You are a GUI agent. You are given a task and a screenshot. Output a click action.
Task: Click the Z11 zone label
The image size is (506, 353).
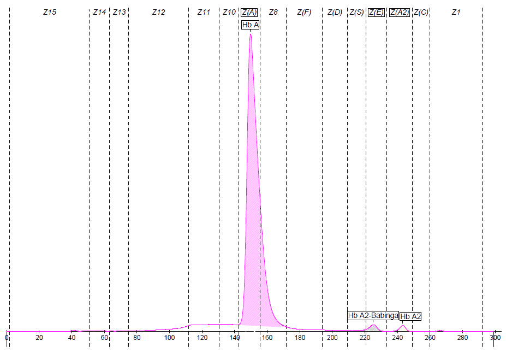click(203, 12)
